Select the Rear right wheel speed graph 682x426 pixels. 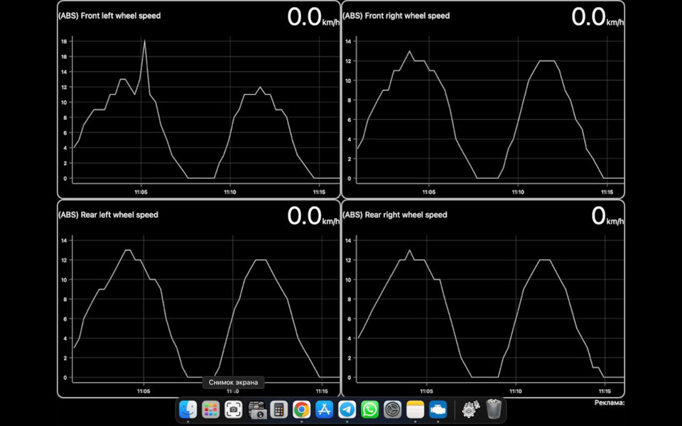483,299
